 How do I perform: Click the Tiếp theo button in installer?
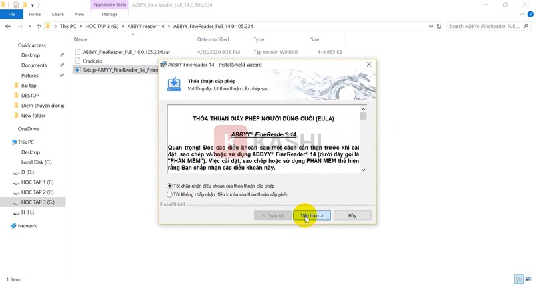click(312, 216)
